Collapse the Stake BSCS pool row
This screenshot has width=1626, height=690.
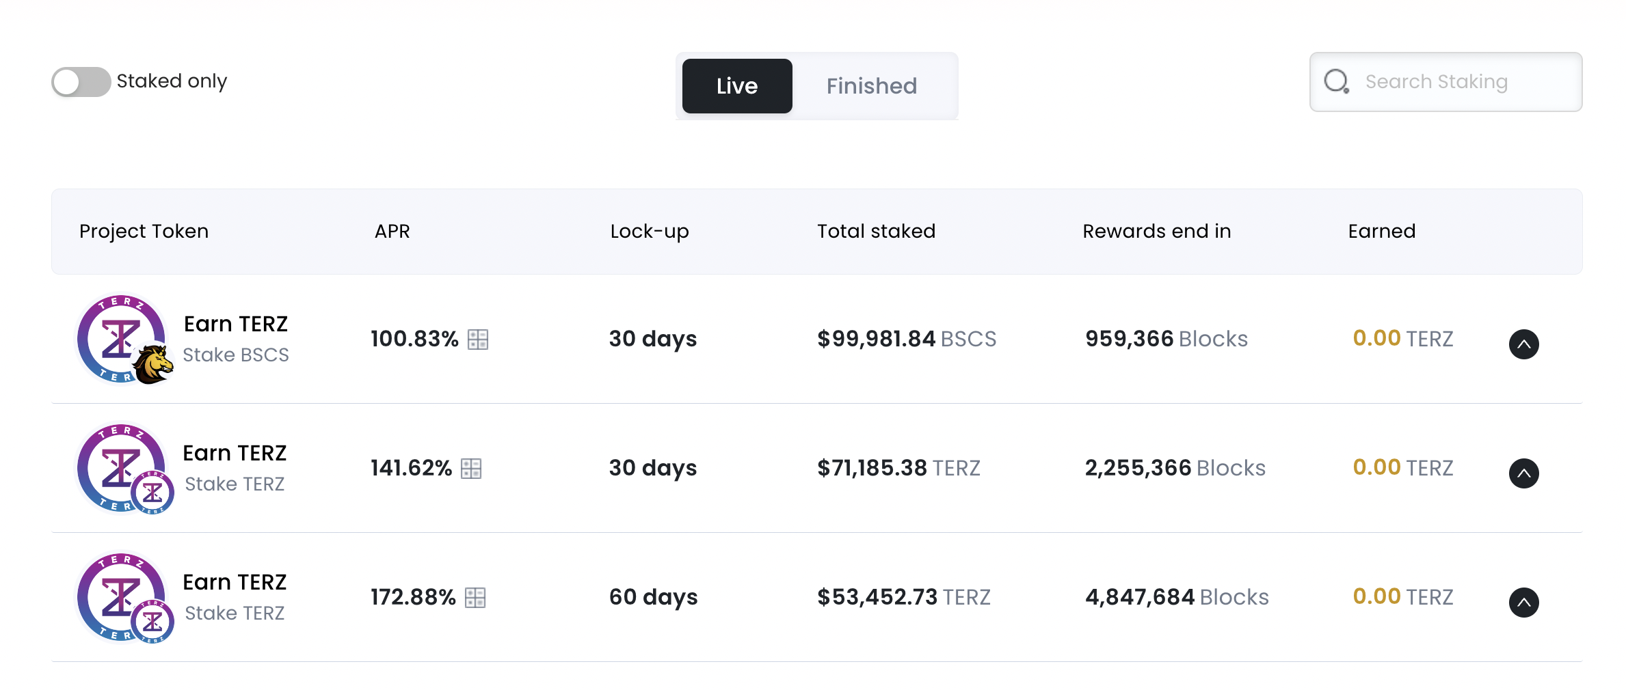pyautogui.click(x=1523, y=344)
